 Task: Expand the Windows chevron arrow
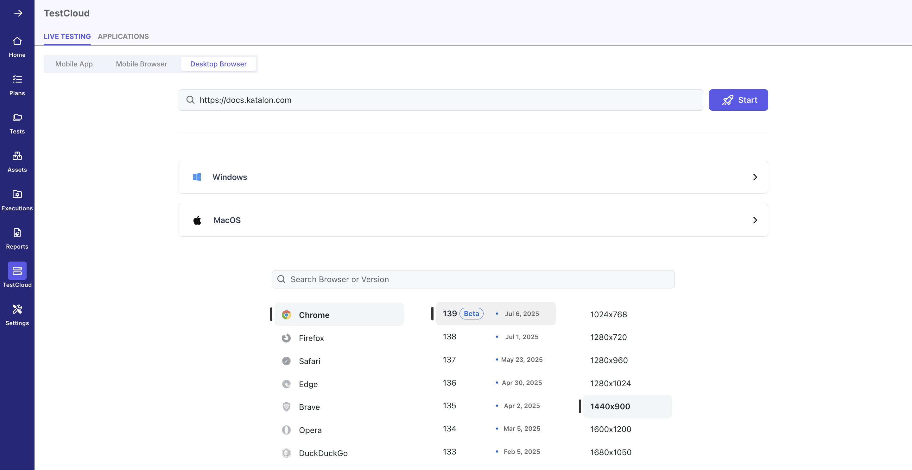click(755, 177)
